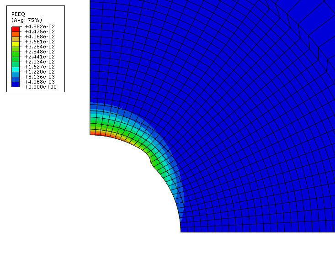Click where the hole meets the bottom edge
335x279 pixels.
[x=181, y=231]
